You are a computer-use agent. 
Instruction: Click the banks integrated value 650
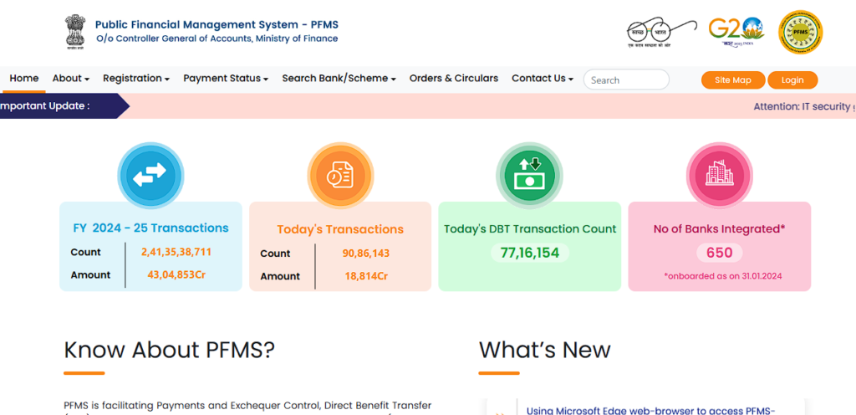coord(720,253)
